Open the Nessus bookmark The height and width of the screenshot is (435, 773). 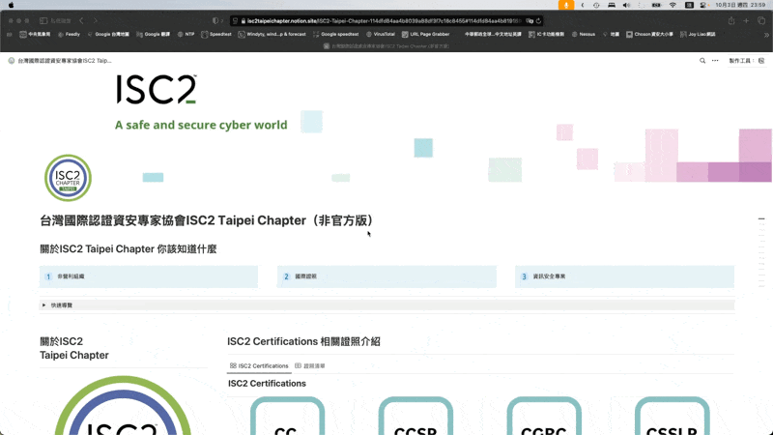click(584, 34)
